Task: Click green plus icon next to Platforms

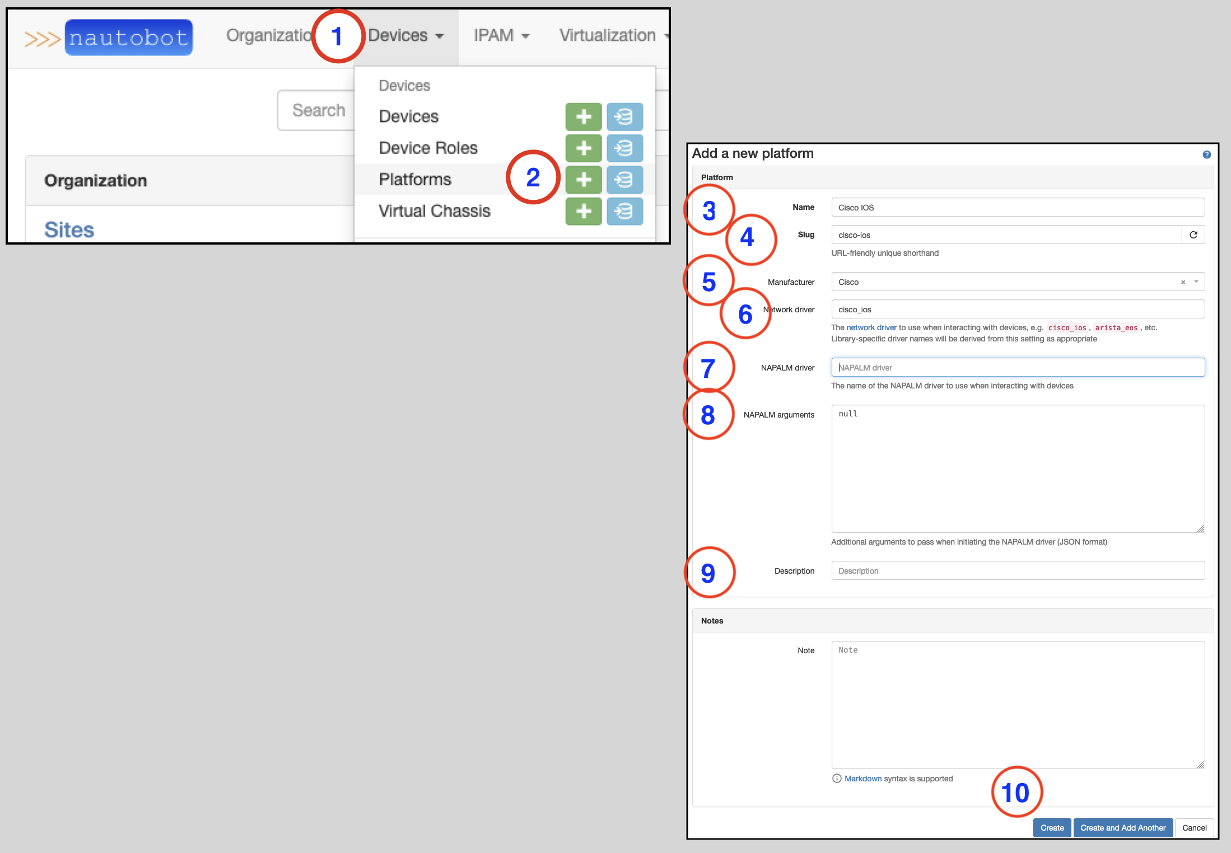Action: tap(583, 180)
